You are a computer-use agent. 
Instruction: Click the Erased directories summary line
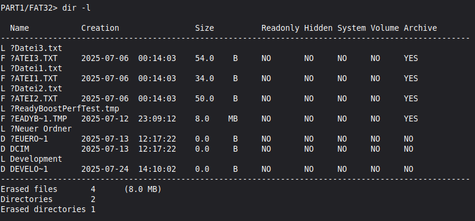point(48,209)
